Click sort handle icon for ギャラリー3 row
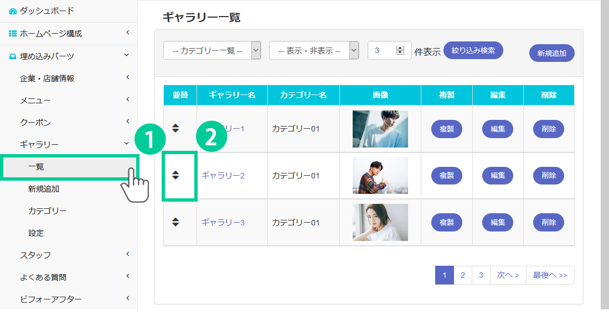 (x=176, y=222)
